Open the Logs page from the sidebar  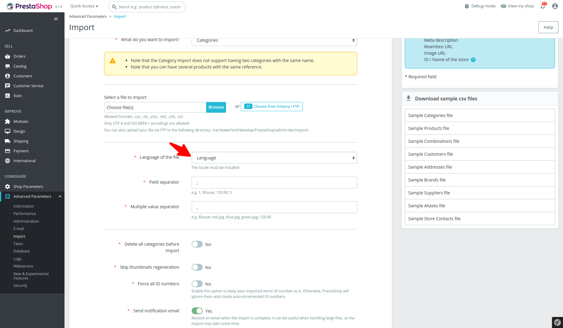pyautogui.click(x=17, y=259)
